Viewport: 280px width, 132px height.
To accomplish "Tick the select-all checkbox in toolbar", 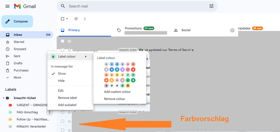I will [63, 19].
